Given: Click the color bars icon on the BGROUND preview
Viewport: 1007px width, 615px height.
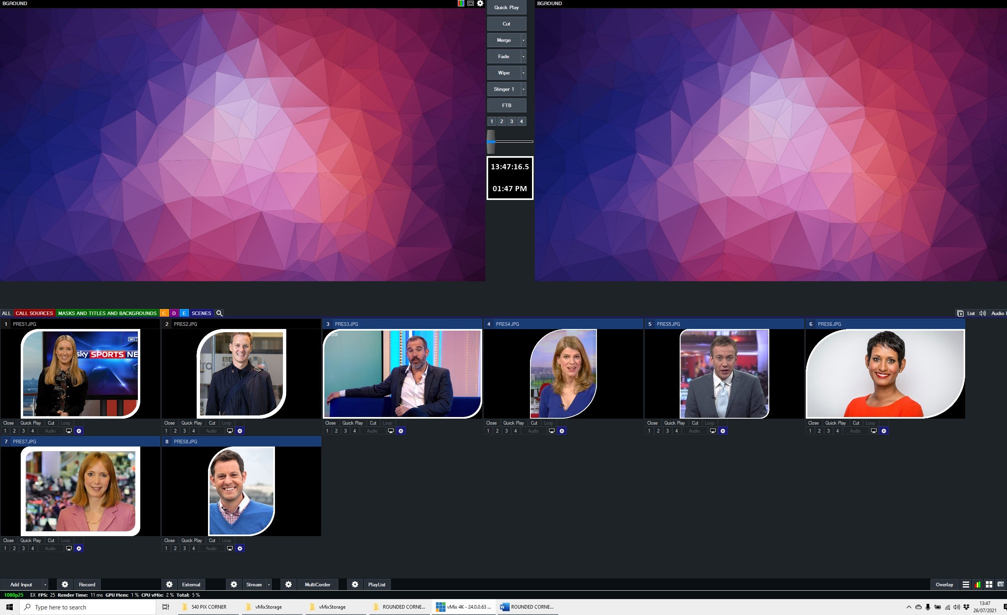Looking at the screenshot, I should pyautogui.click(x=461, y=3).
